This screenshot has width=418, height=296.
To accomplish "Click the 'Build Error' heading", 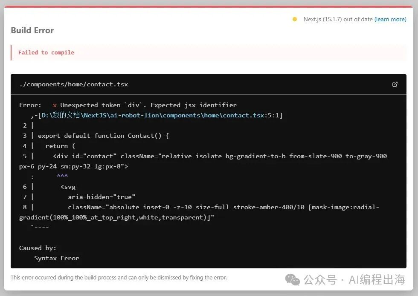I will [x=32, y=30].
